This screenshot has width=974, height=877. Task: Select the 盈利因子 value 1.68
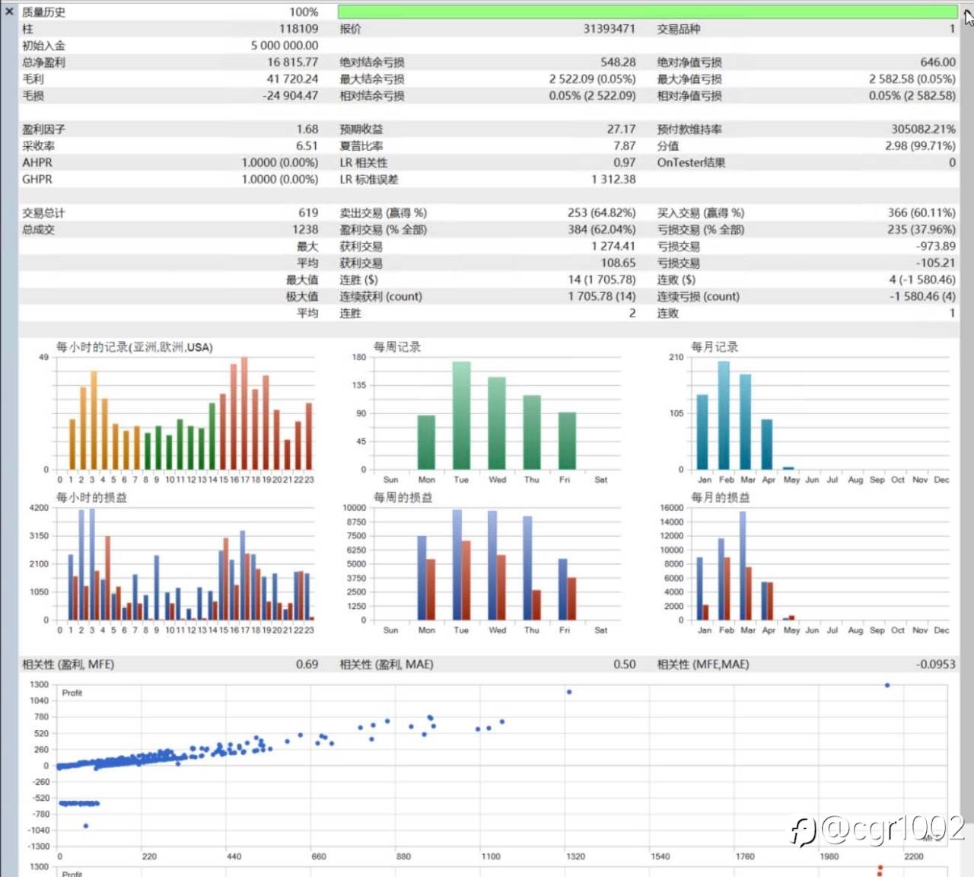coord(307,129)
